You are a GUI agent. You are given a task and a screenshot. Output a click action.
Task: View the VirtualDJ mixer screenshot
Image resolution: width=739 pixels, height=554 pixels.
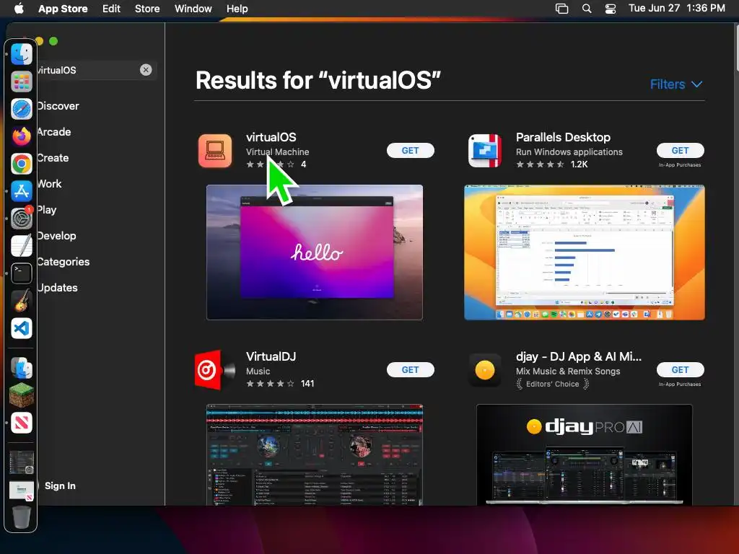coord(315,454)
